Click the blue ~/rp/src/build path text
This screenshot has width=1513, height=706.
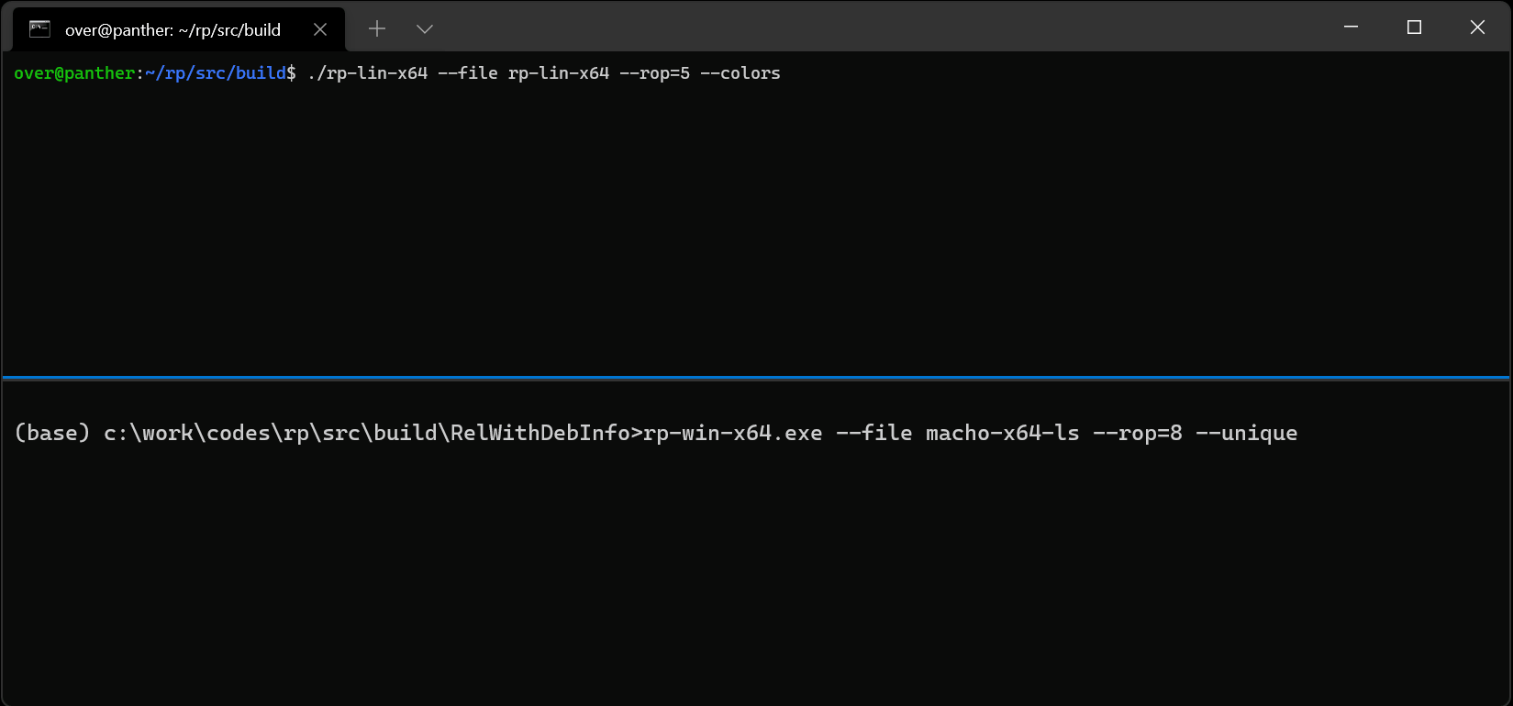coord(216,73)
